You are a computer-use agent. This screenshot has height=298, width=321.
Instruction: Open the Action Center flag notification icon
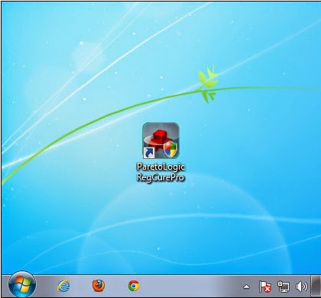pos(265,287)
